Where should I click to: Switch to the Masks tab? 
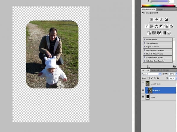[160, 9]
